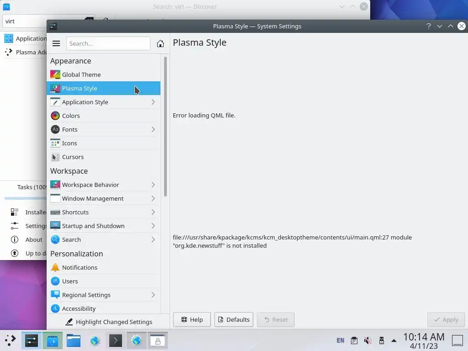
Task: Click the Cursors pointer icon
Action: tap(55, 157)
